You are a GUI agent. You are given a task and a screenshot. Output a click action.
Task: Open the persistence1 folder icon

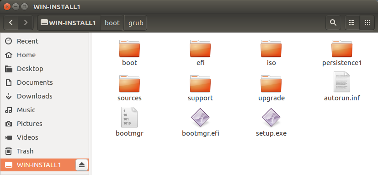click(342, 49)
